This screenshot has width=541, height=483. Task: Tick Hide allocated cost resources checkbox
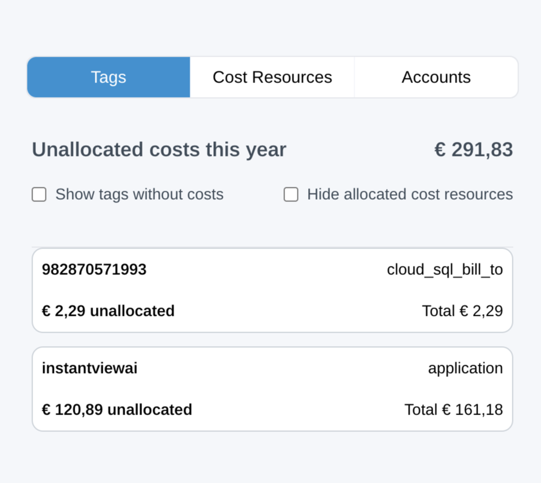click(291, 194)
